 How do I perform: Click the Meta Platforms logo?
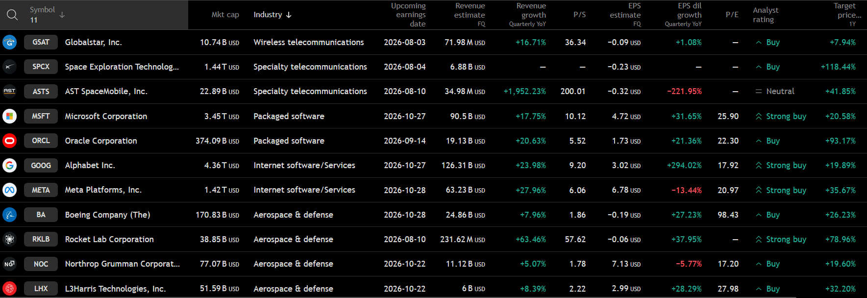[10, 190]
